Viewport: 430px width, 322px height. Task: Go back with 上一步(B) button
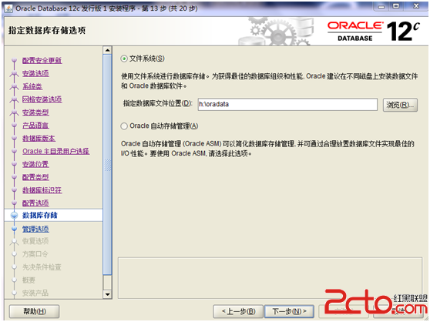pyautogui.click(x=238, y=311)
